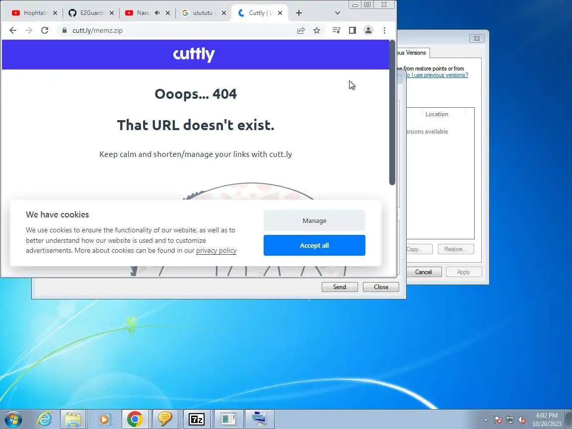This screenshot has width=572, height=429.
Task: Bookmark this tab with the star icon
Action: 317,30
